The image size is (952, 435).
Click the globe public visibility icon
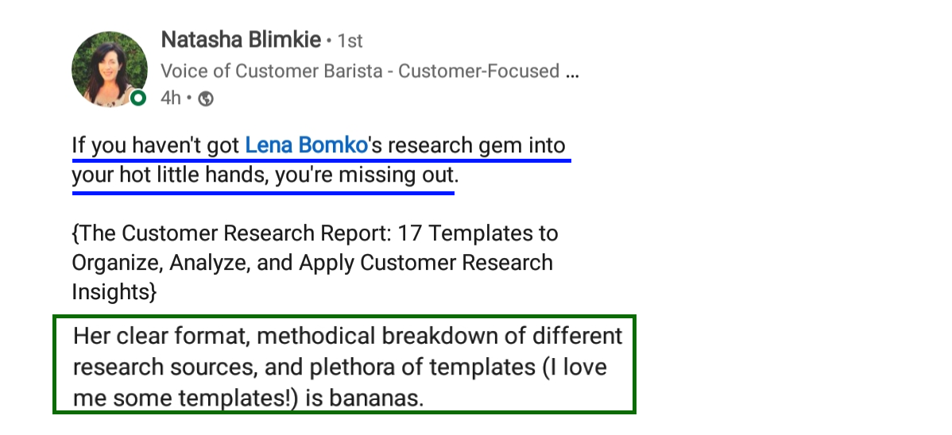point(206,98)
